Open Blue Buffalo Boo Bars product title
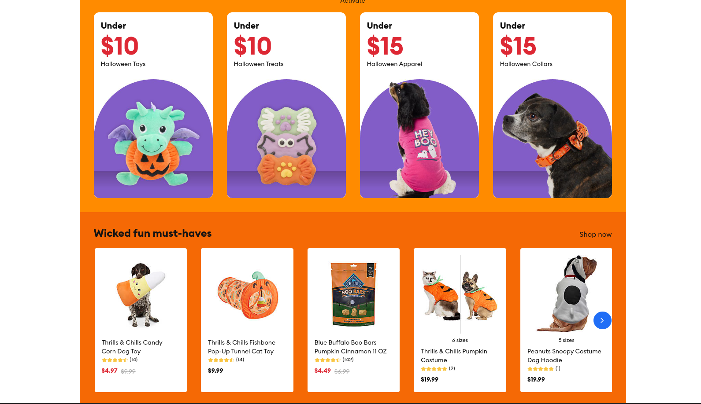Screen dimensions: 701x404 351,347
